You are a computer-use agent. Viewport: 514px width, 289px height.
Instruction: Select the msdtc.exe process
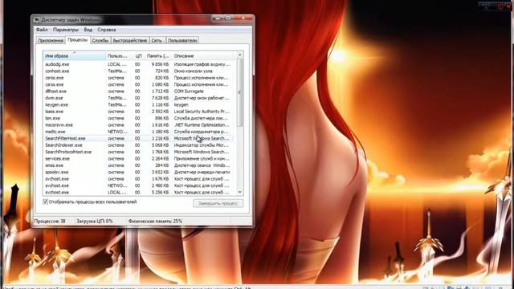pyautogui.click(x=138, y=132)
